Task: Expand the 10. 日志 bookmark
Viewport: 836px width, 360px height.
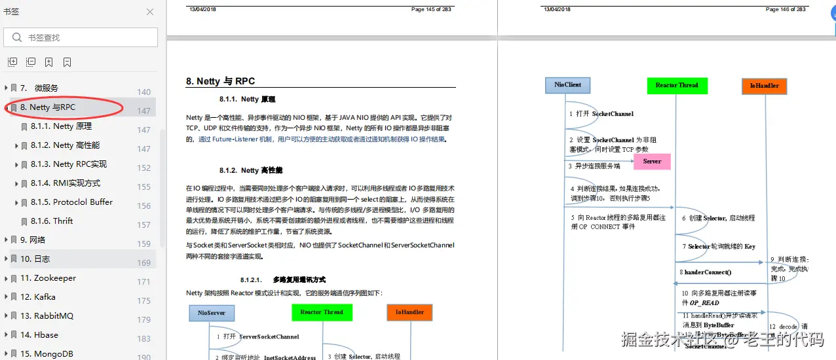Action: (x=6, y=259)
